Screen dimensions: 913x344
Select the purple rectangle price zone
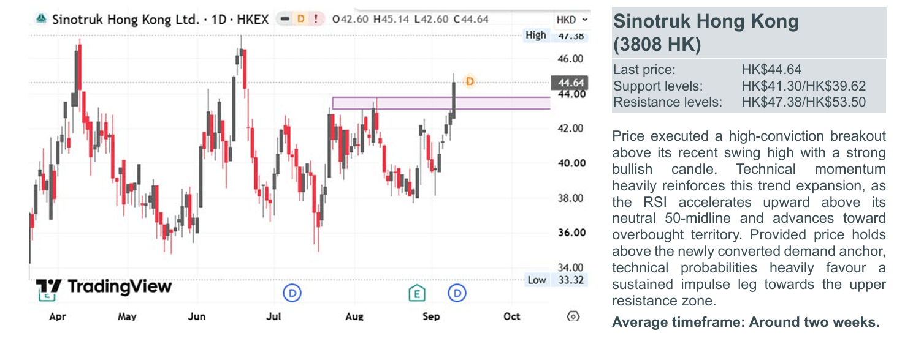[441, 103]
